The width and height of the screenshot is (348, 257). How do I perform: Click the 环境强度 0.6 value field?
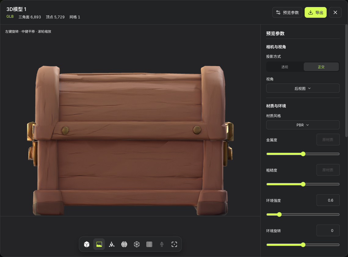point(328,200)
